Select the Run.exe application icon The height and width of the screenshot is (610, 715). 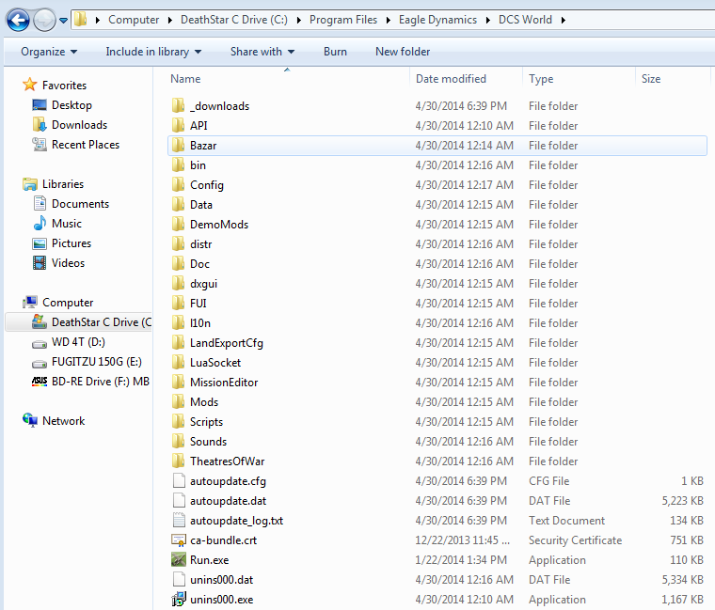tap(179, 559)
